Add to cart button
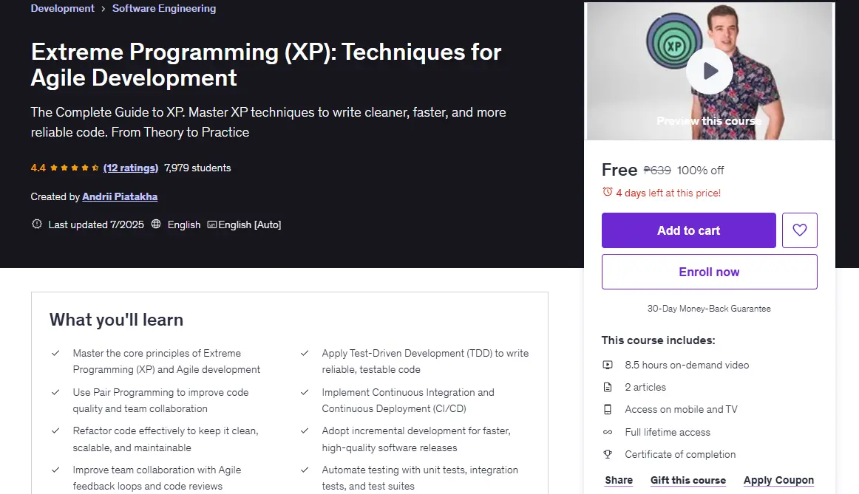The image size is (859, 494). click(x=689, y=230)
